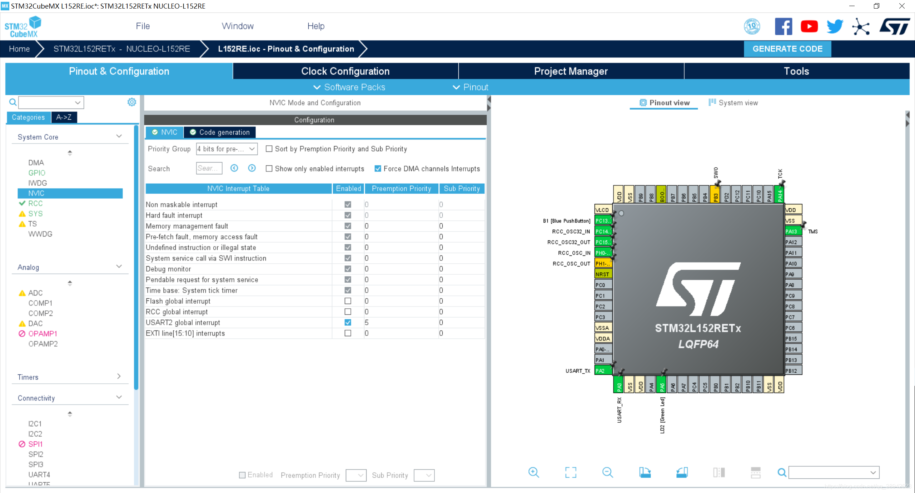Uncheck Force DMA channels Interrupts

tap(378, 169)
